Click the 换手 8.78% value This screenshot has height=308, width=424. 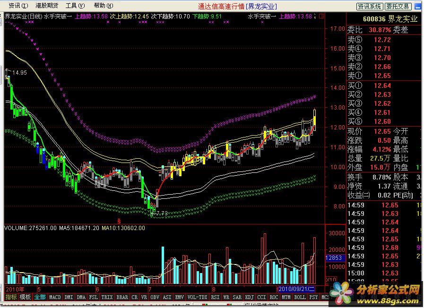381,177
